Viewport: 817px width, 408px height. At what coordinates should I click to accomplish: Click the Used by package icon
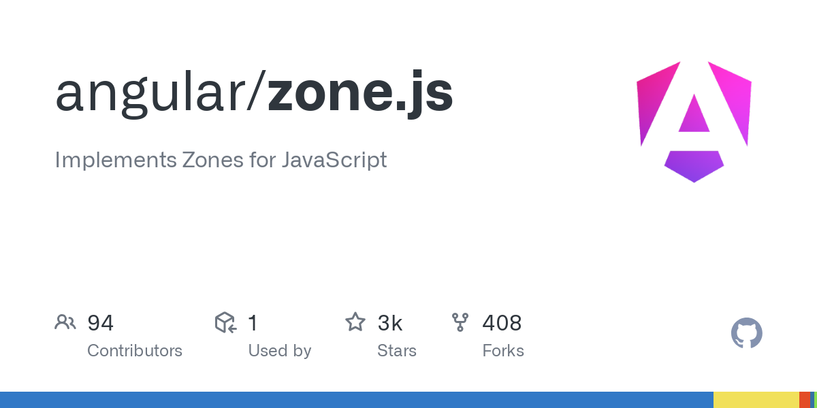(x=225, y=322)
